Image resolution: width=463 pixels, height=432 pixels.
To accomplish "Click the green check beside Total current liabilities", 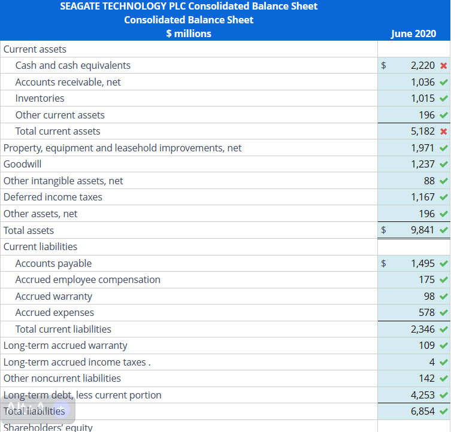I will [x=443, y=329].
